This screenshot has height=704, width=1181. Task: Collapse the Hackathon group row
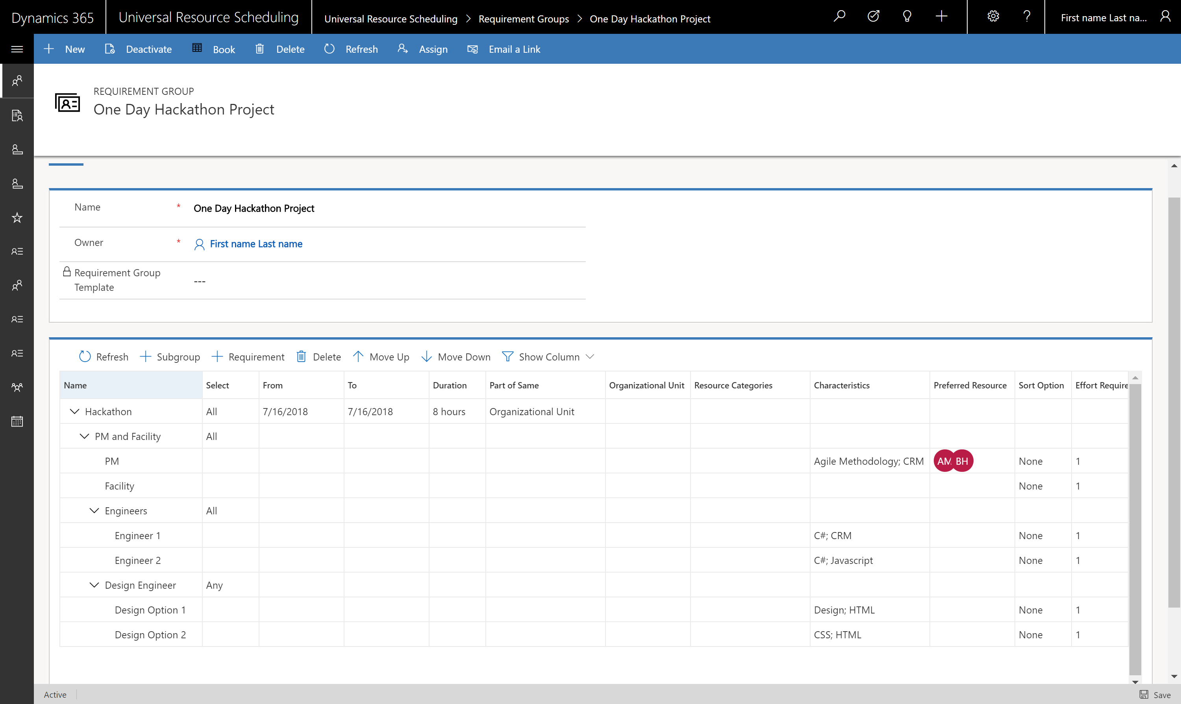74,411
